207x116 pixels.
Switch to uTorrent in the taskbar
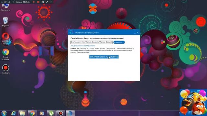click(x=51, y=113)
